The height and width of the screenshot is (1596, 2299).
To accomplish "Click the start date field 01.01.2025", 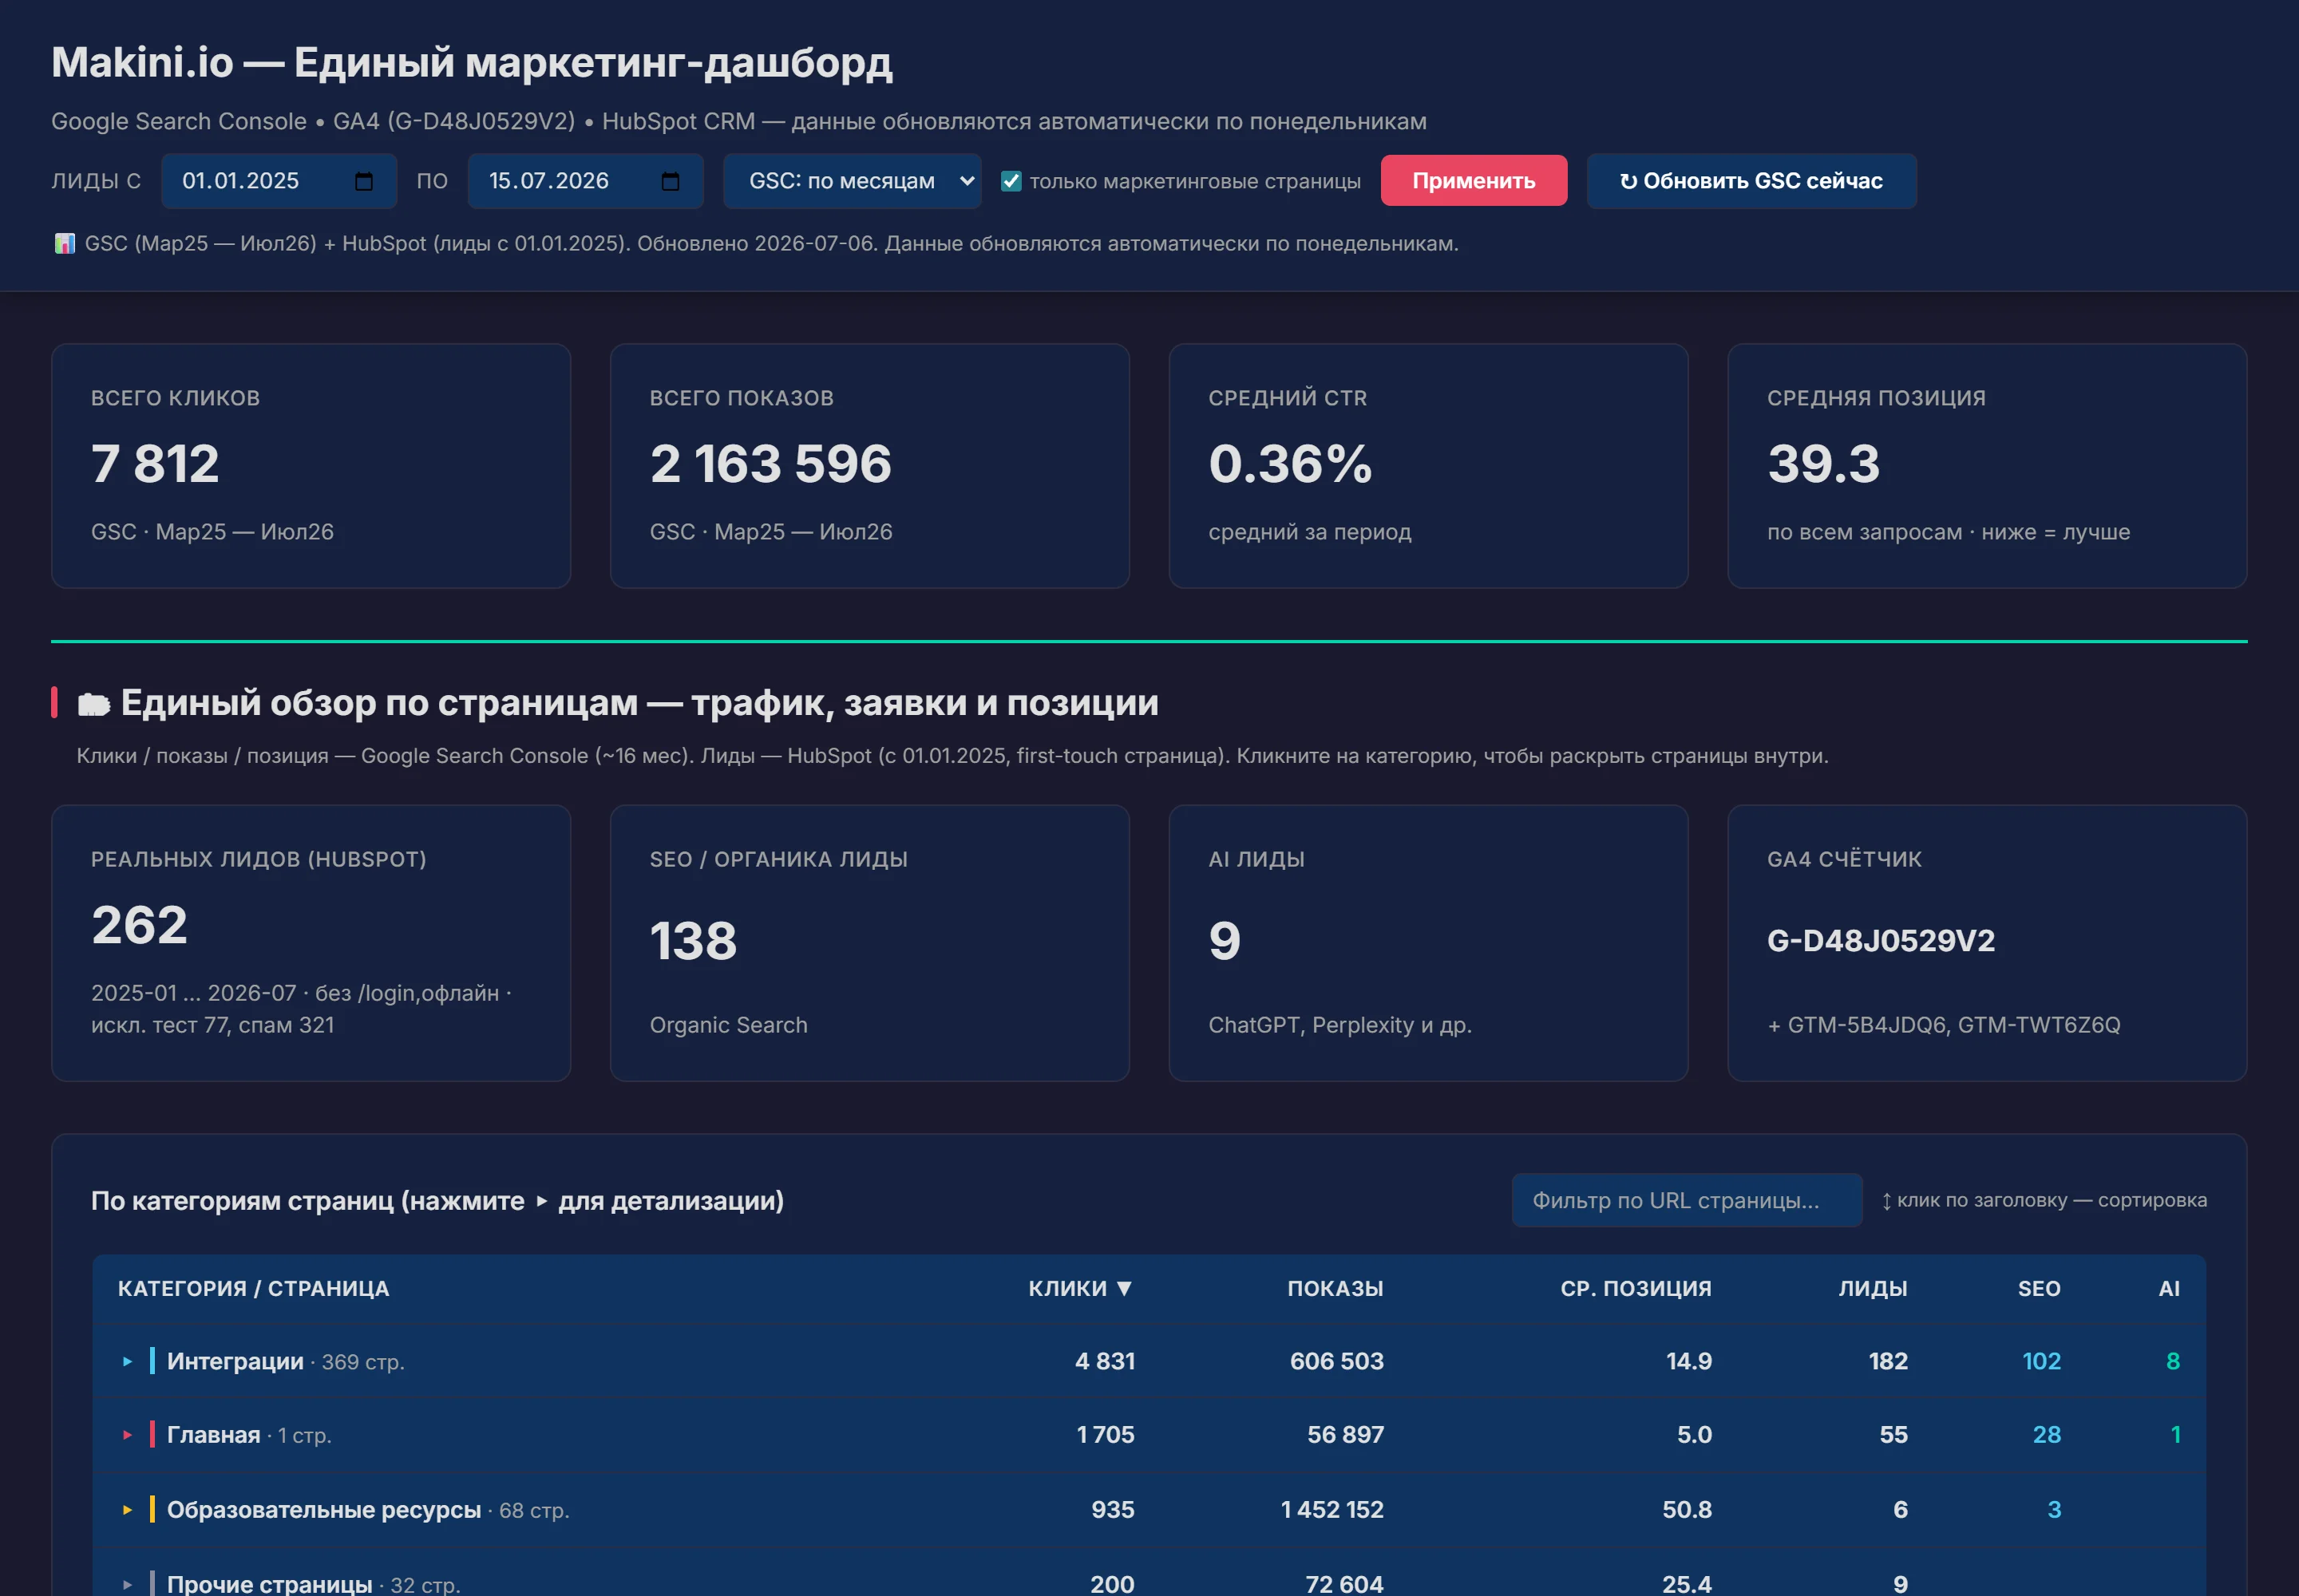I will [x=279, y=181].
